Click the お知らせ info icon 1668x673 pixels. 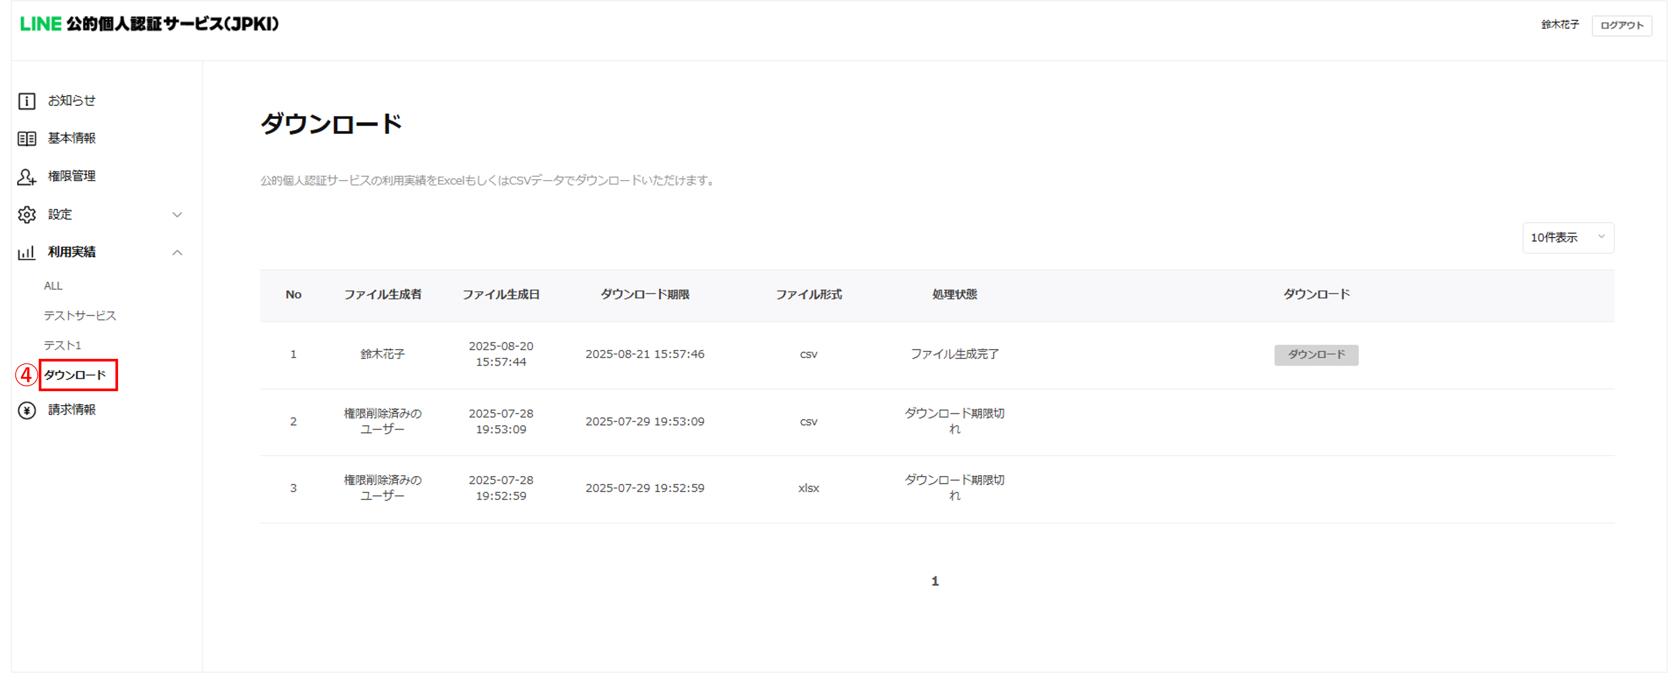(27, 101)
